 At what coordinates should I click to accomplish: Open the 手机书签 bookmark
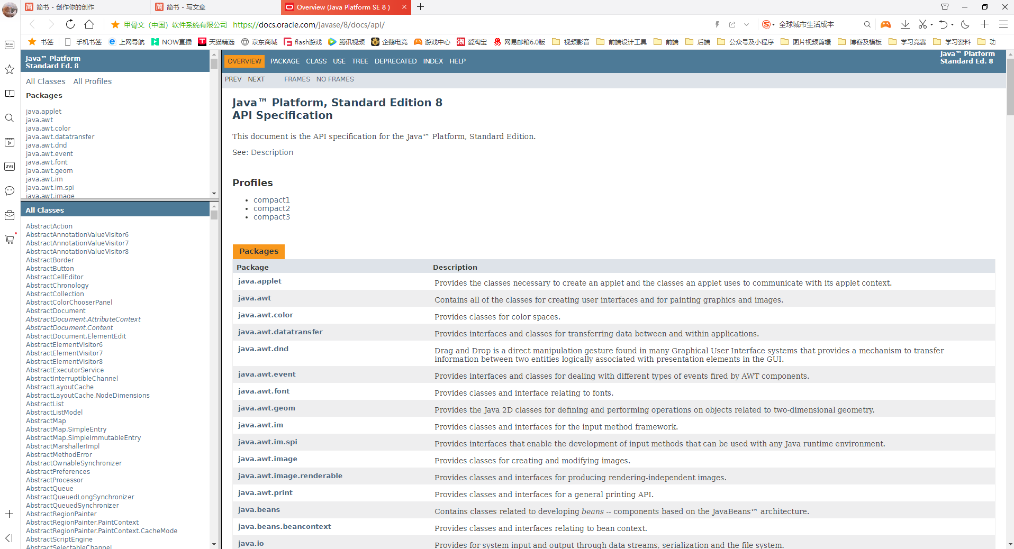(83, 42)
